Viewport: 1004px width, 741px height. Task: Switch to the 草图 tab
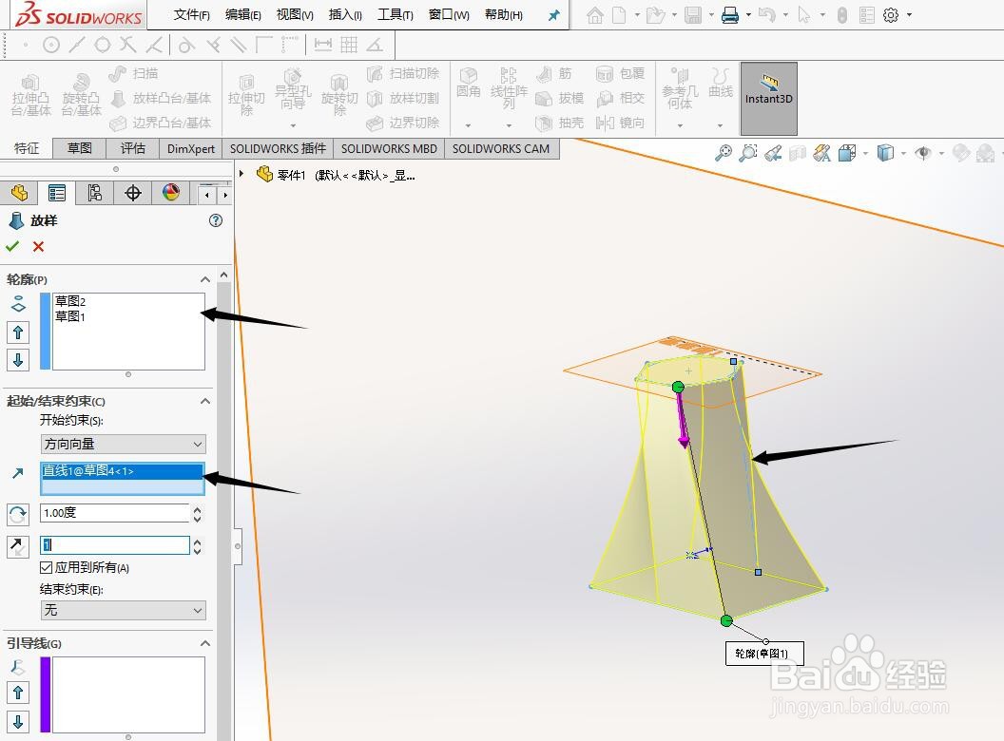point(80,148)
